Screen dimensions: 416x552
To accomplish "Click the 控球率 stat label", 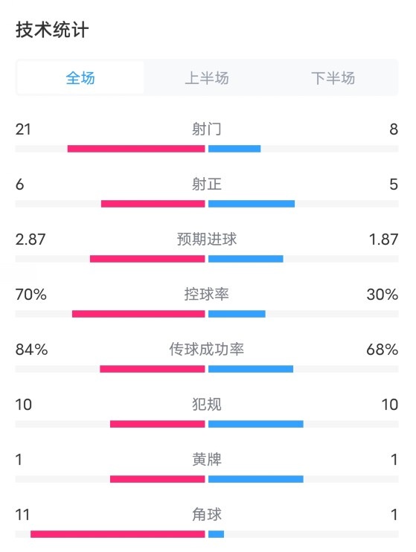I will (207, 294).
